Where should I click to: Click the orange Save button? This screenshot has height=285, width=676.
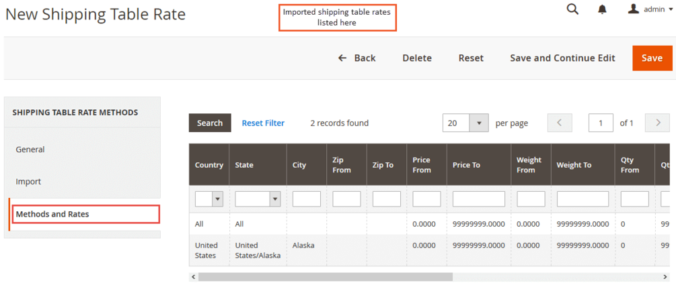(x=651, y=58)
